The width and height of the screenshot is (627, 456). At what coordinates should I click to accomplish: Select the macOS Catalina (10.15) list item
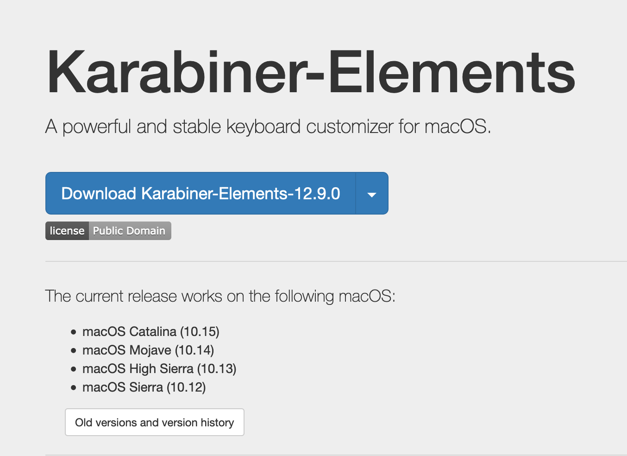click(150, 332)
